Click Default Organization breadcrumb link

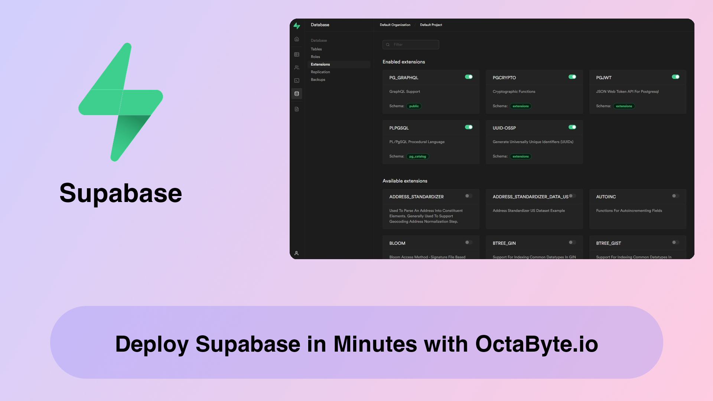click(395, 25)
